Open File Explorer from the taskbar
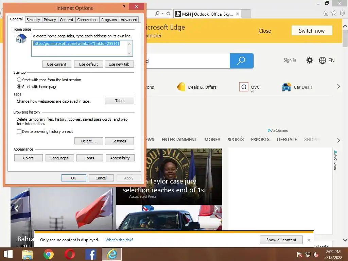Image resolution: width=348 pixels, height=261 pixels. click(28, 254)
